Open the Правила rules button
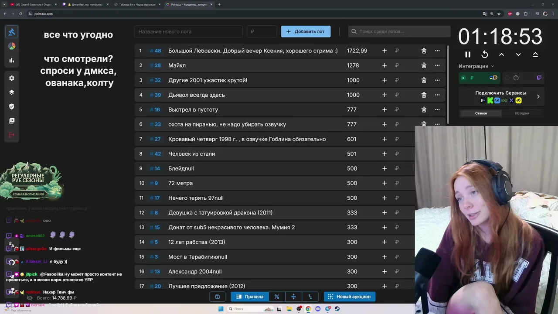Viewport: 558px width, 314px height. [250, 297]
